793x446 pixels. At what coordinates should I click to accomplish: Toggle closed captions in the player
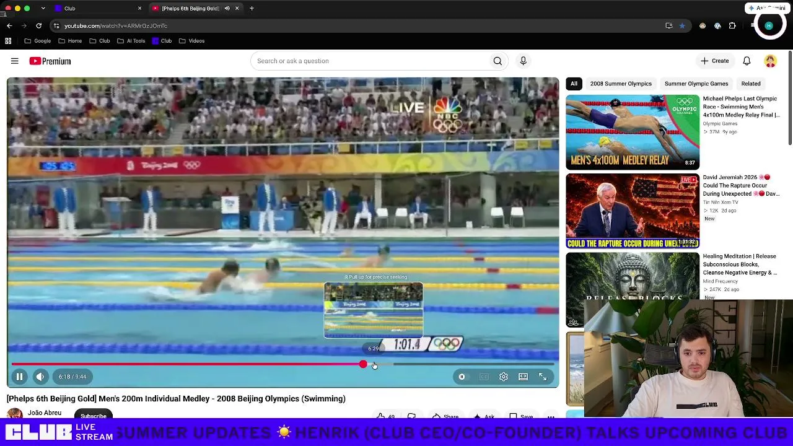pos(484,377)
